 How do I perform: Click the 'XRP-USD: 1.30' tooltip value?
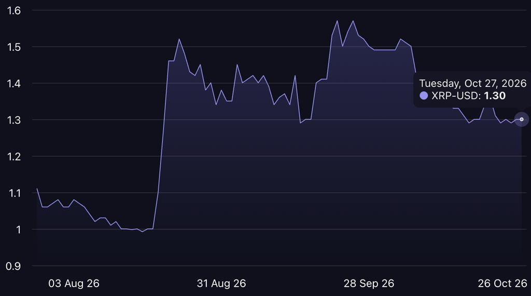click(x=468, y=96)
